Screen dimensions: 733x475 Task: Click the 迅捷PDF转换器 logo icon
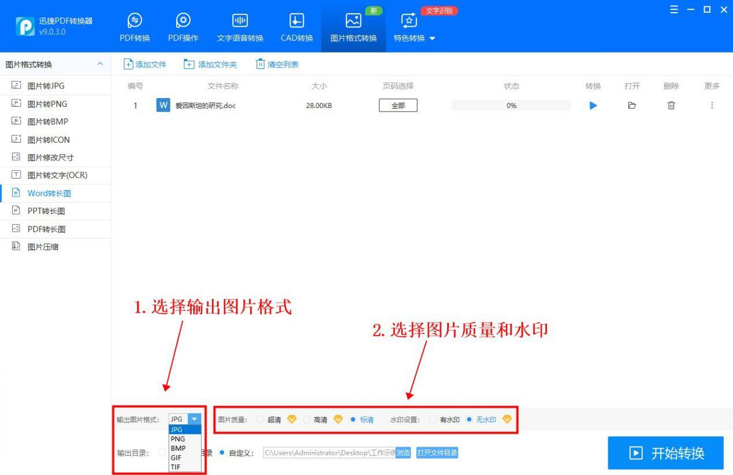pyautogui.click(x=25, y=26)
